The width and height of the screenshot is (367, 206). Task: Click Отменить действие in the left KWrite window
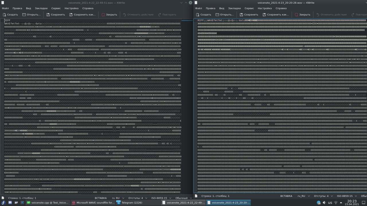pyautogui.click(x=138, y=15)
